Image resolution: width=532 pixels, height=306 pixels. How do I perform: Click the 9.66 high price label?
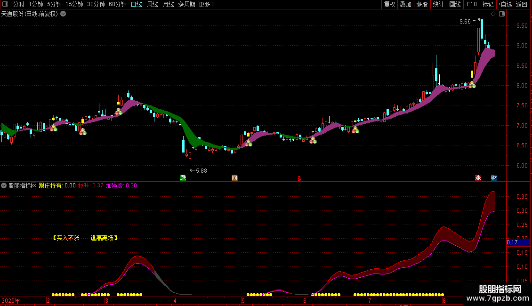[465, 22]
